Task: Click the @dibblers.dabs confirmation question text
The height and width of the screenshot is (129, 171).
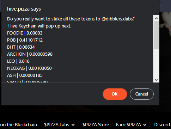Action: [71, 19]
